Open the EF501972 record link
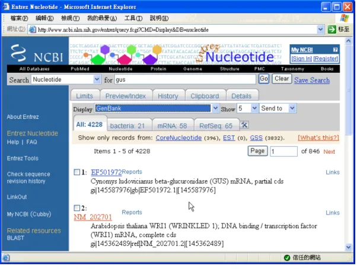This screenshot has width=357, height=269. click(106, 172)
